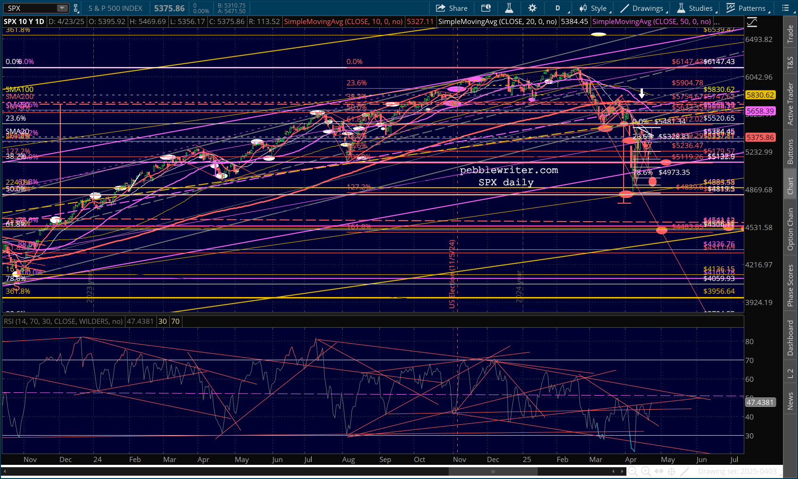Open the Active Trader sidebar tab
The width and height of the screenshot is (798, 479).
[790, 104]
